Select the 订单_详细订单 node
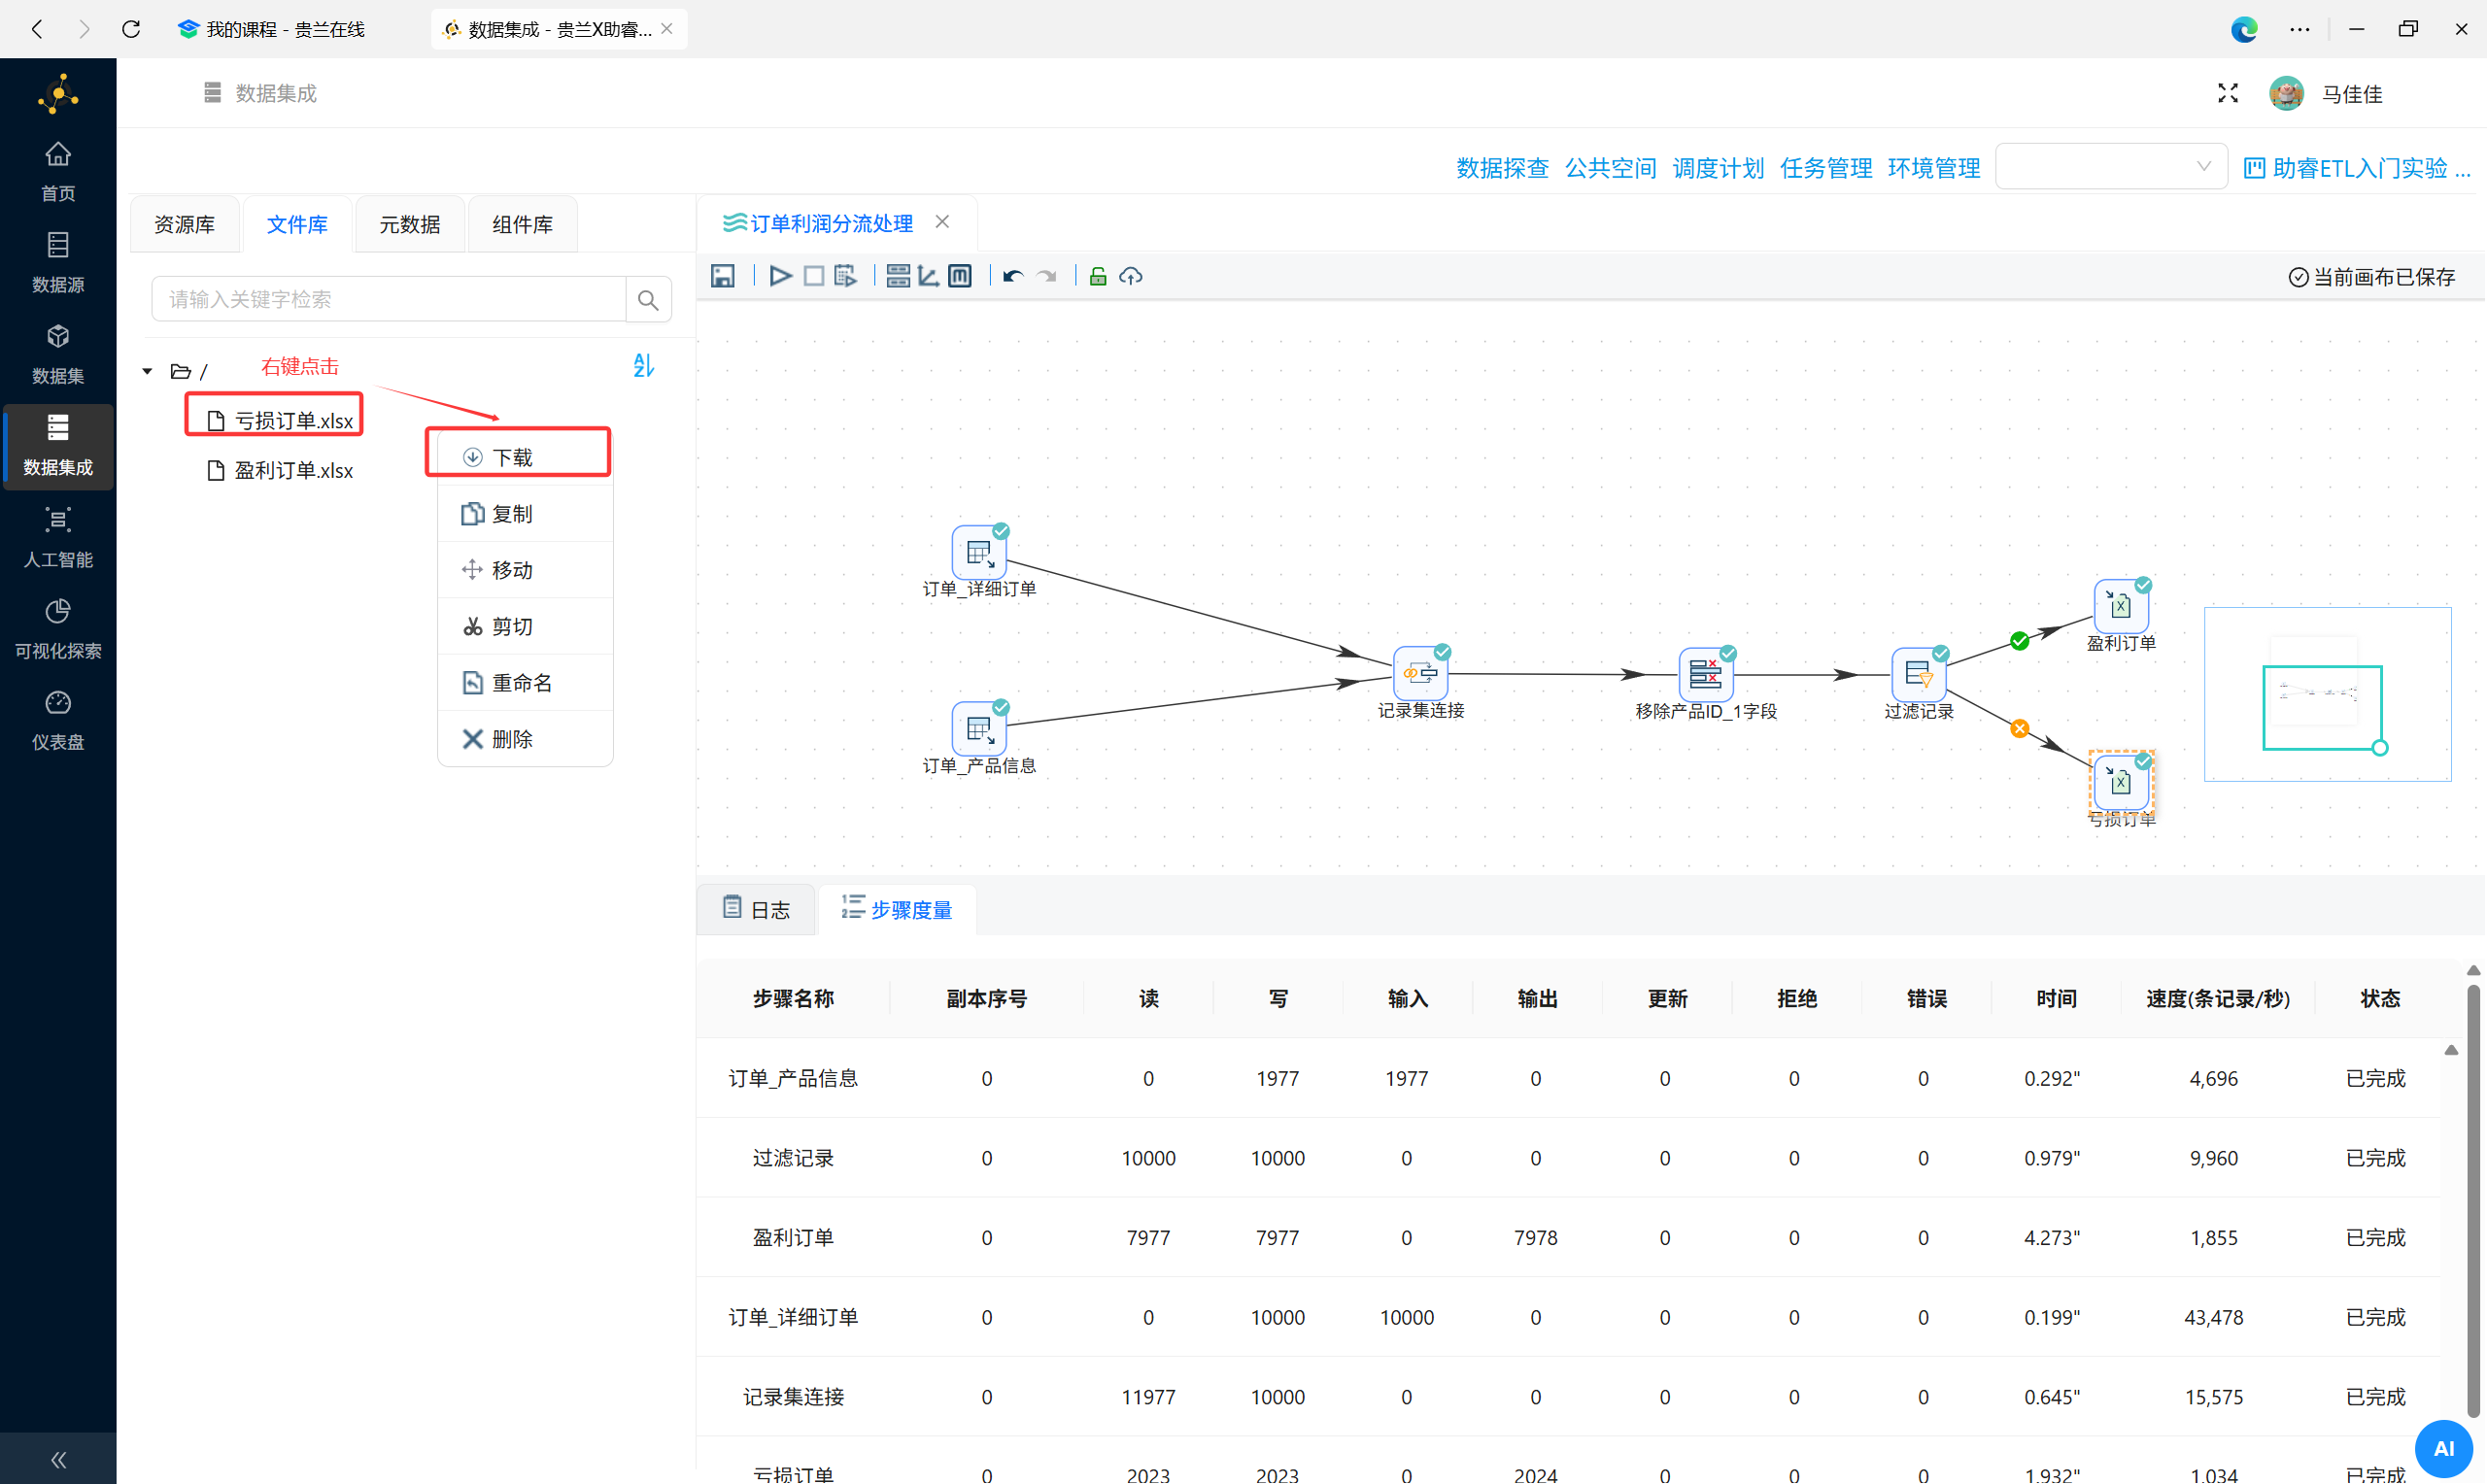The width and height of the screenshot is (2487, 1484). 979,551
